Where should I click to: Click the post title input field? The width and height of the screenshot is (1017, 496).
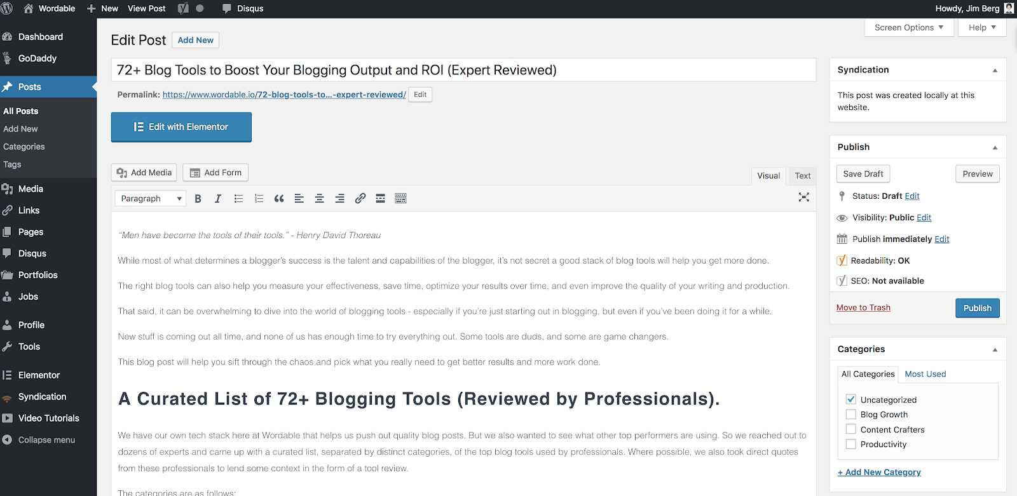[463, 70]
